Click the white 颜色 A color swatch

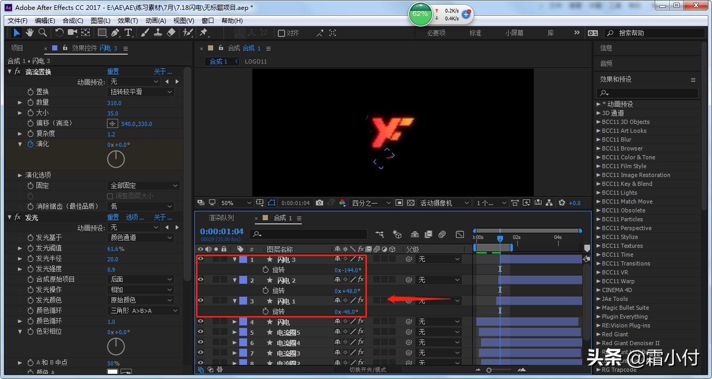click(113, 372)
